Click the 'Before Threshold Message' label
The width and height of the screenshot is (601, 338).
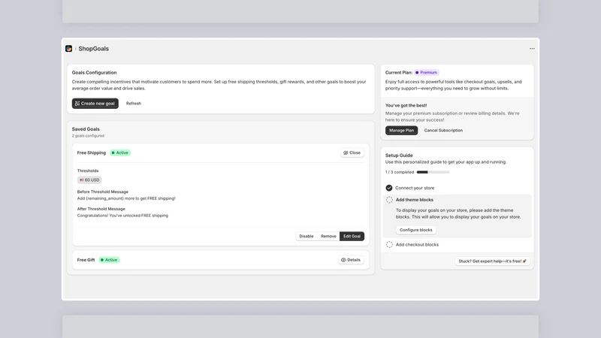tap(103, 192)
